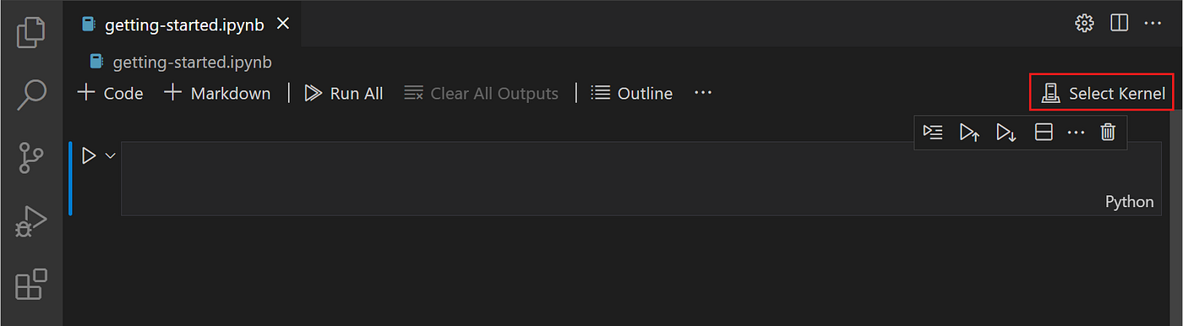
Task: Run All notebook cells
Action: pos(344,93)
